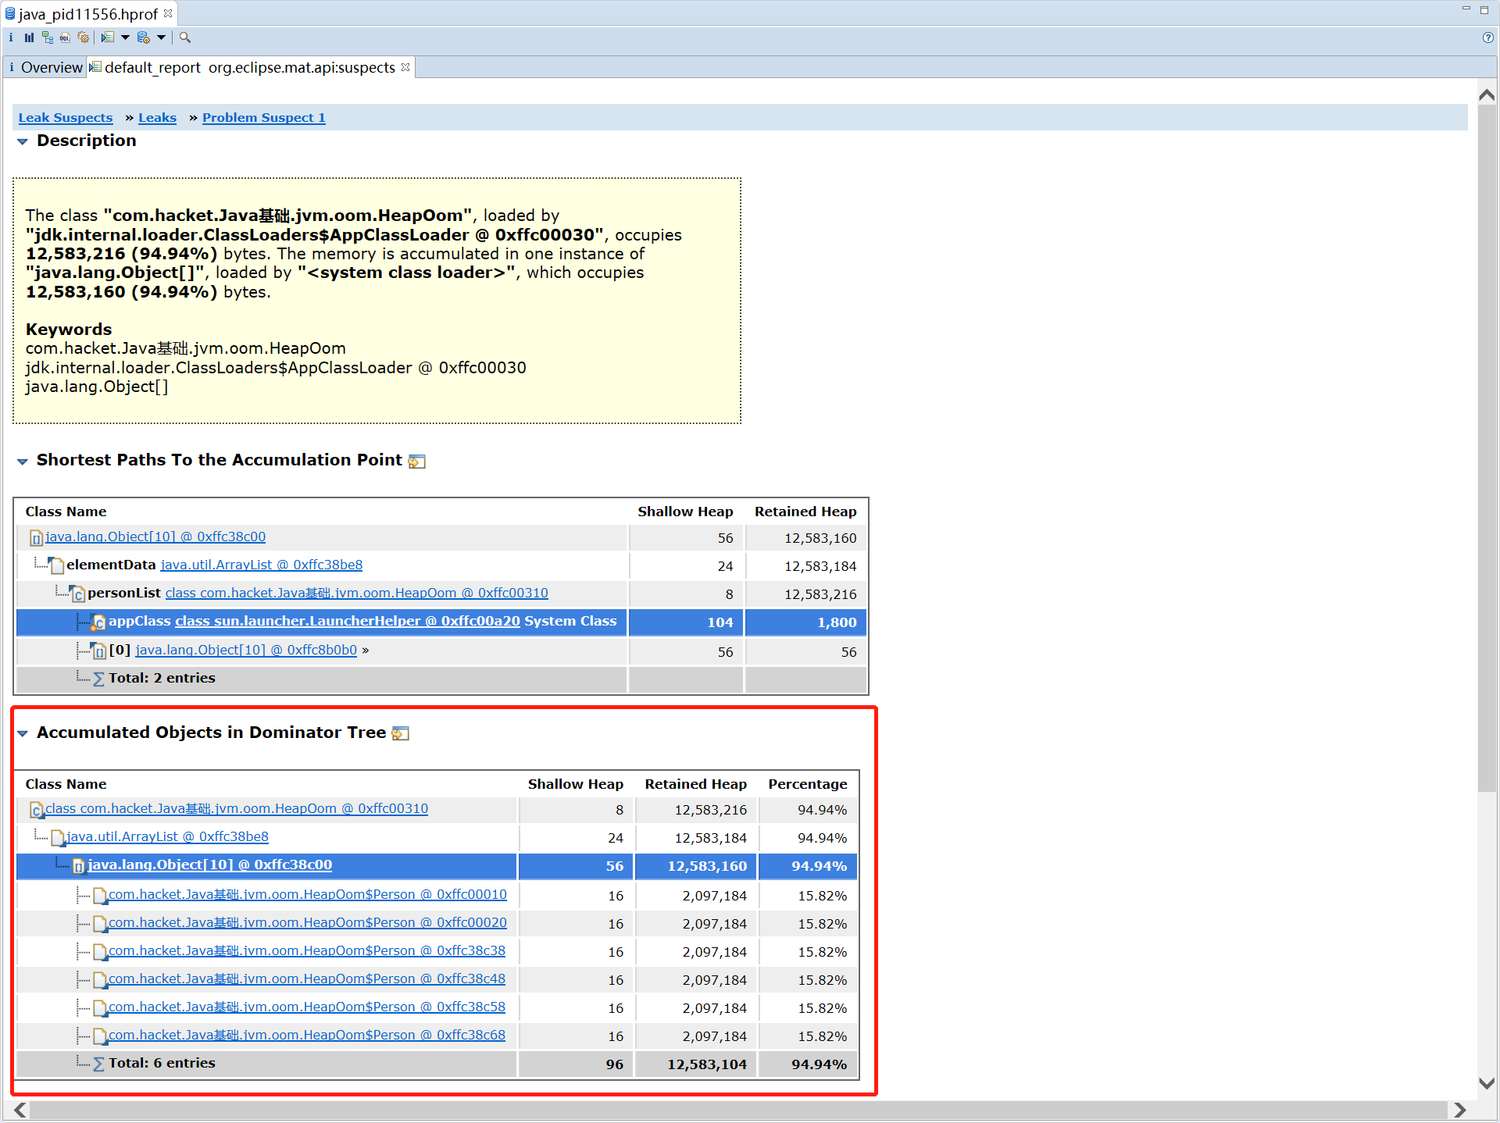1500x1123 pixels.
Task: Open the Leak Suspects breadcrumb link
Action: pos(66,118)
